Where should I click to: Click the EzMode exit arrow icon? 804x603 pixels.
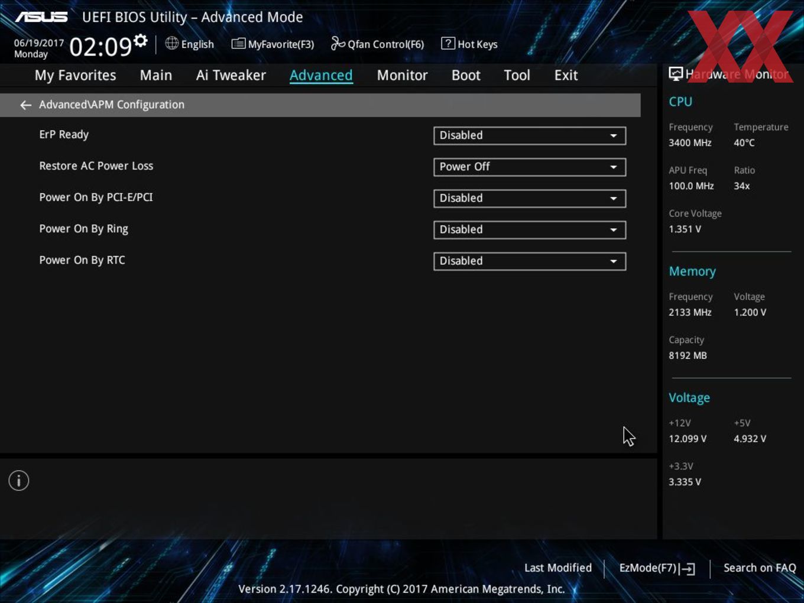tap(687, 569)
